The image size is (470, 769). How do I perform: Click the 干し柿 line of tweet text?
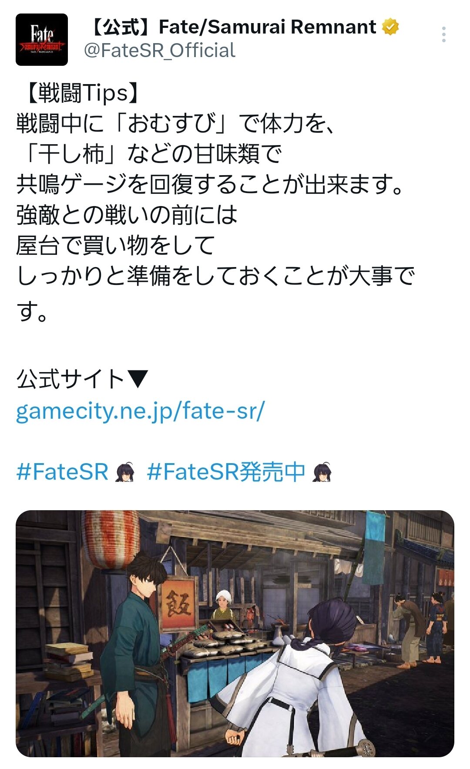click(x=150, y=154)
